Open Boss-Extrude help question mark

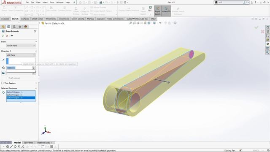35,31
